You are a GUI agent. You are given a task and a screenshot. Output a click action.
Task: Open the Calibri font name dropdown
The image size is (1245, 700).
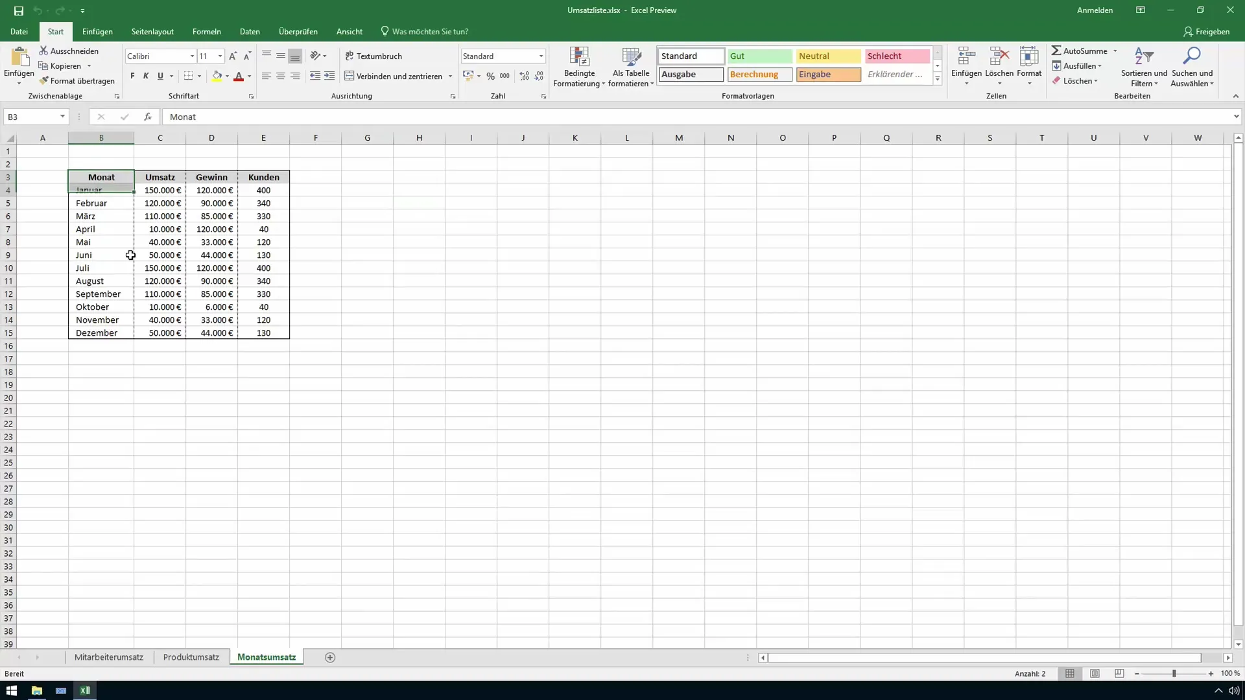192,56
